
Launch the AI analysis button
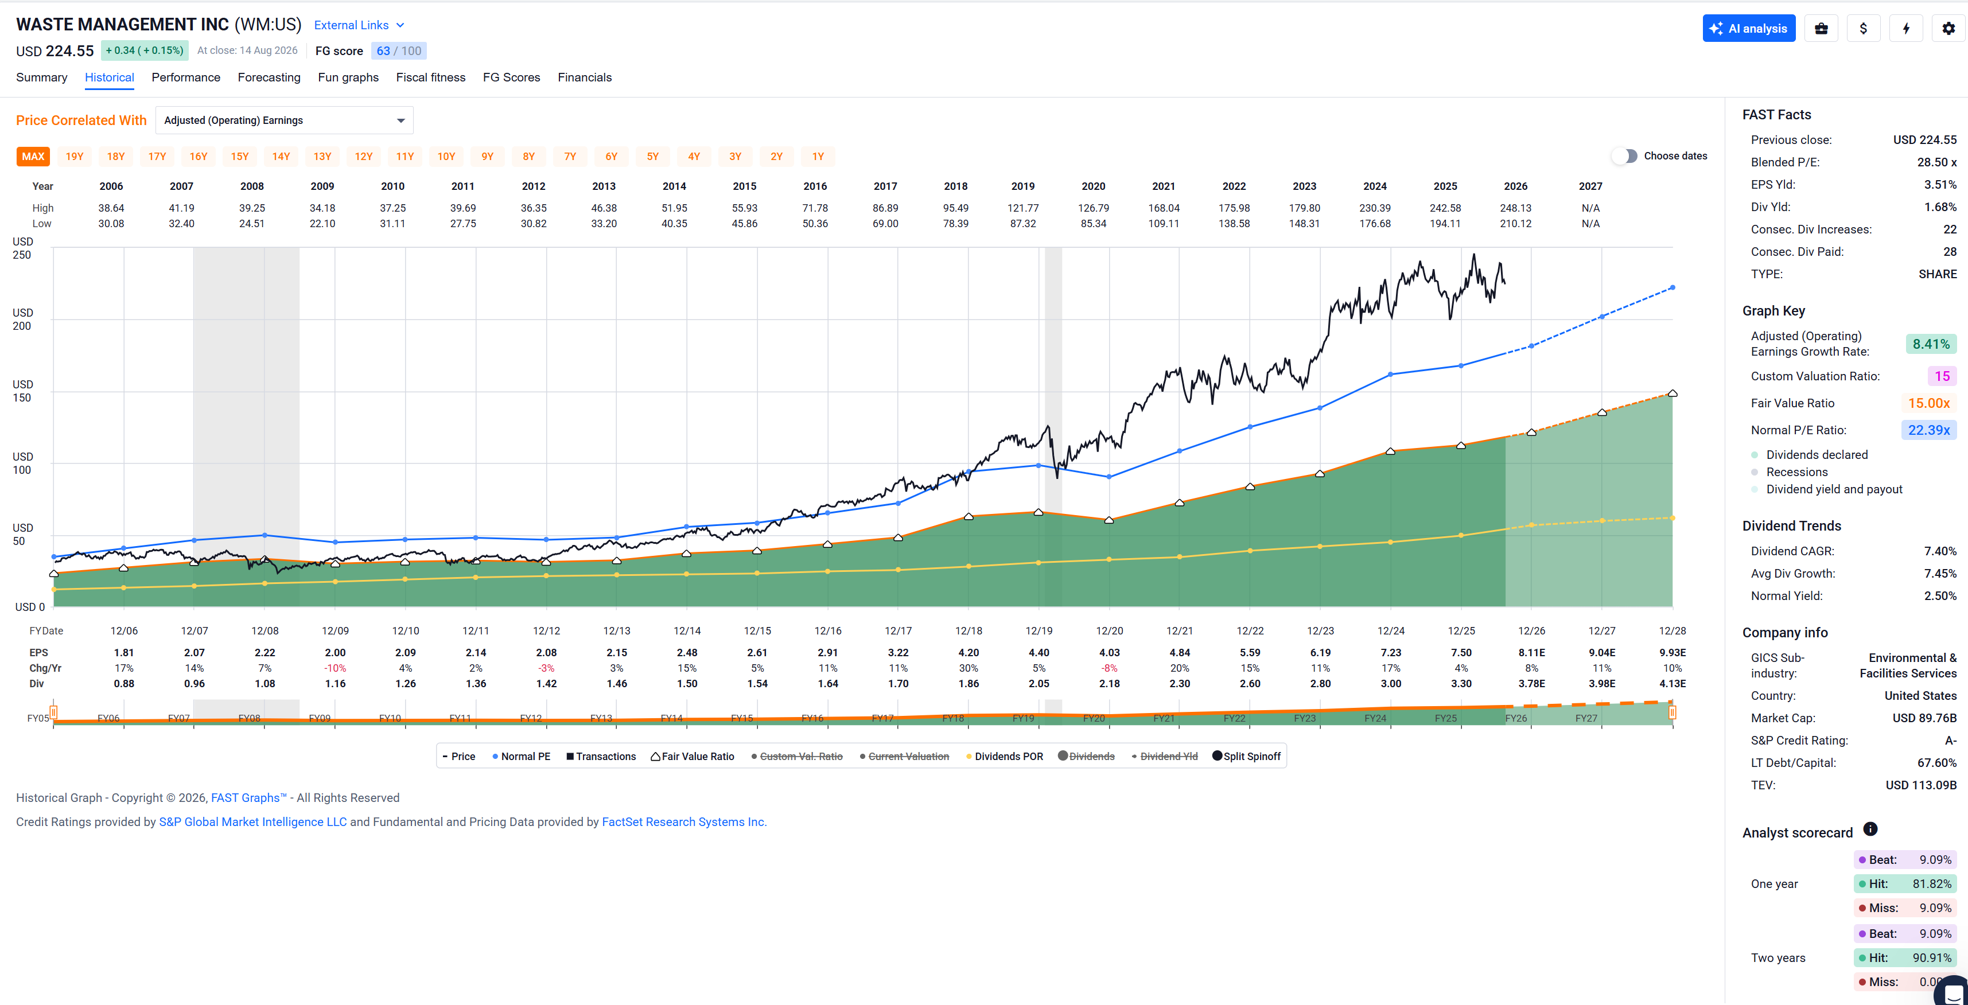click(1749, 28)
